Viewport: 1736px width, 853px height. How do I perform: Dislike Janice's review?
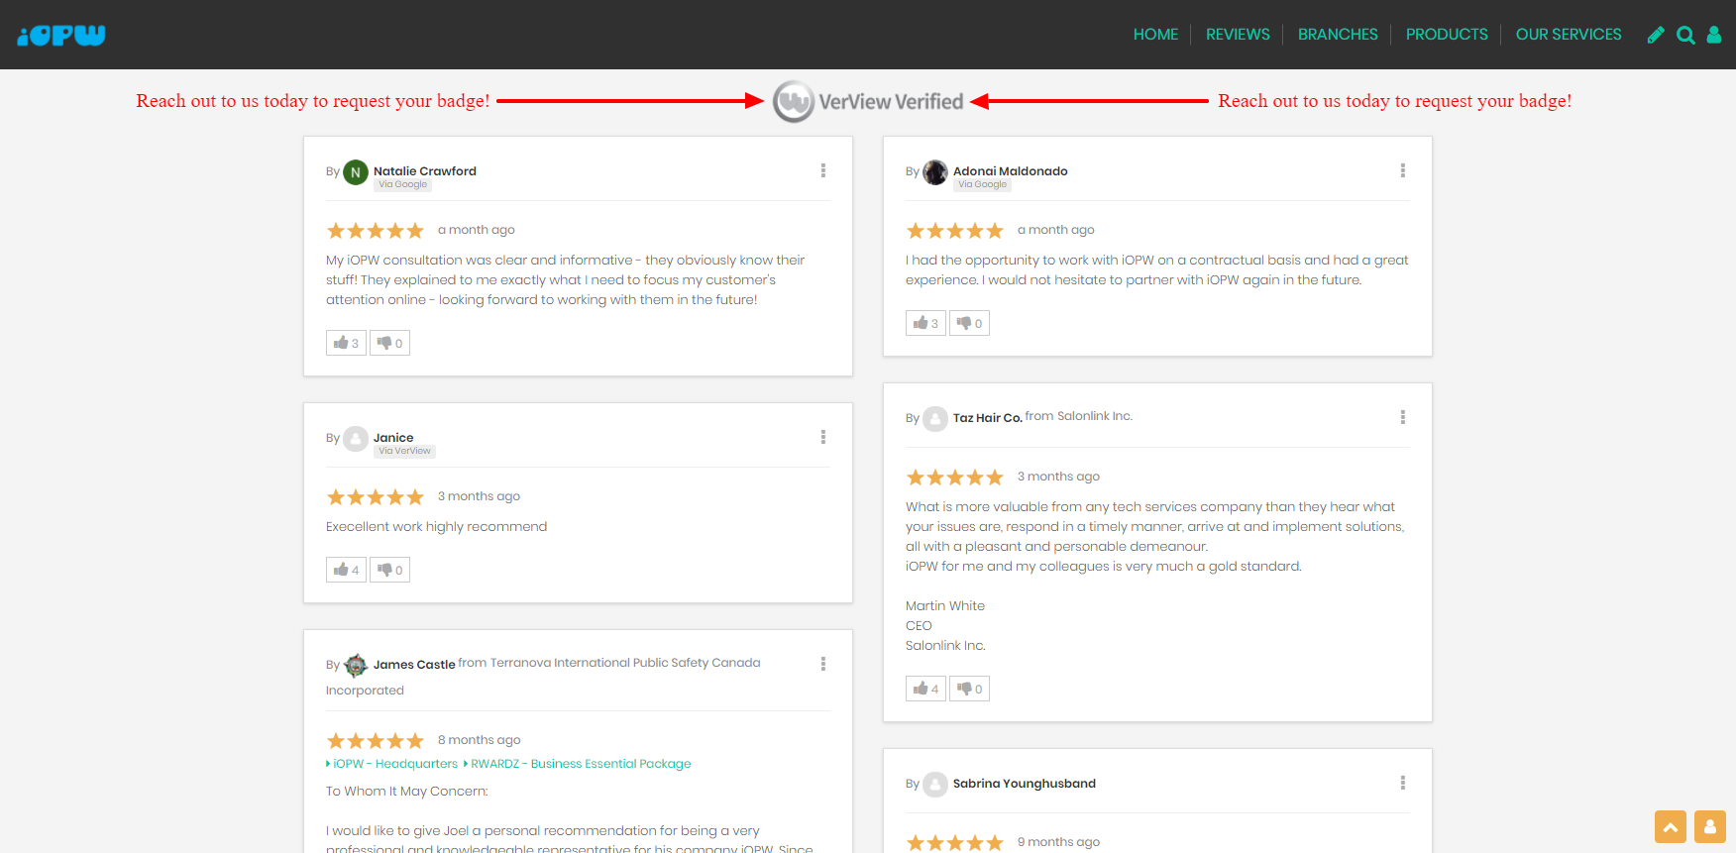(x=389, y=570)
